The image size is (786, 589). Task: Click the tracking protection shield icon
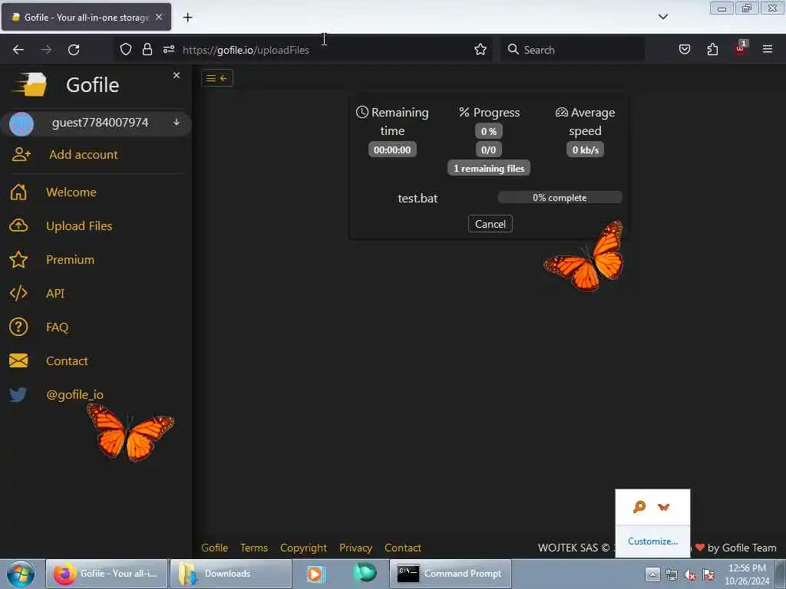pyautogui.click(x=126, y=50)
